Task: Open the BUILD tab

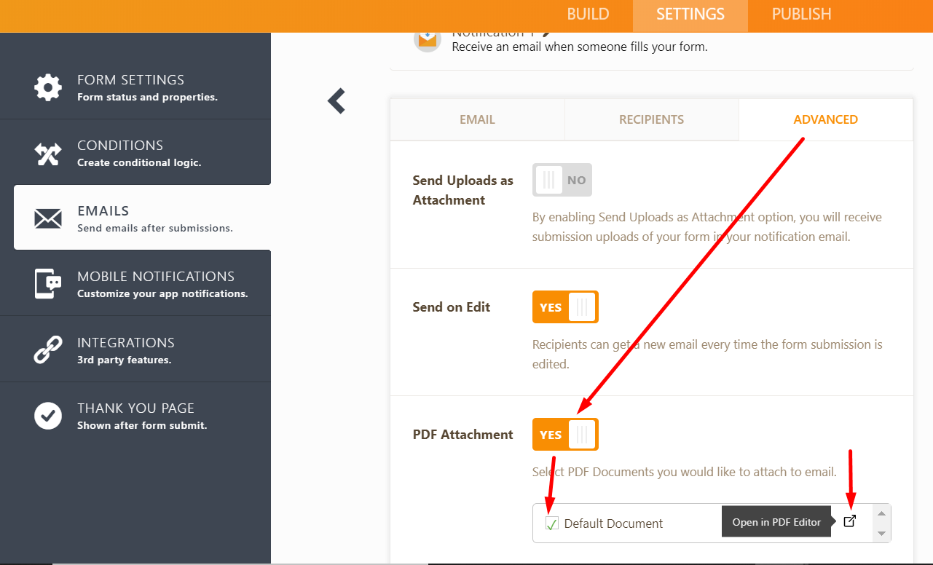Action: tap(588, 15)
